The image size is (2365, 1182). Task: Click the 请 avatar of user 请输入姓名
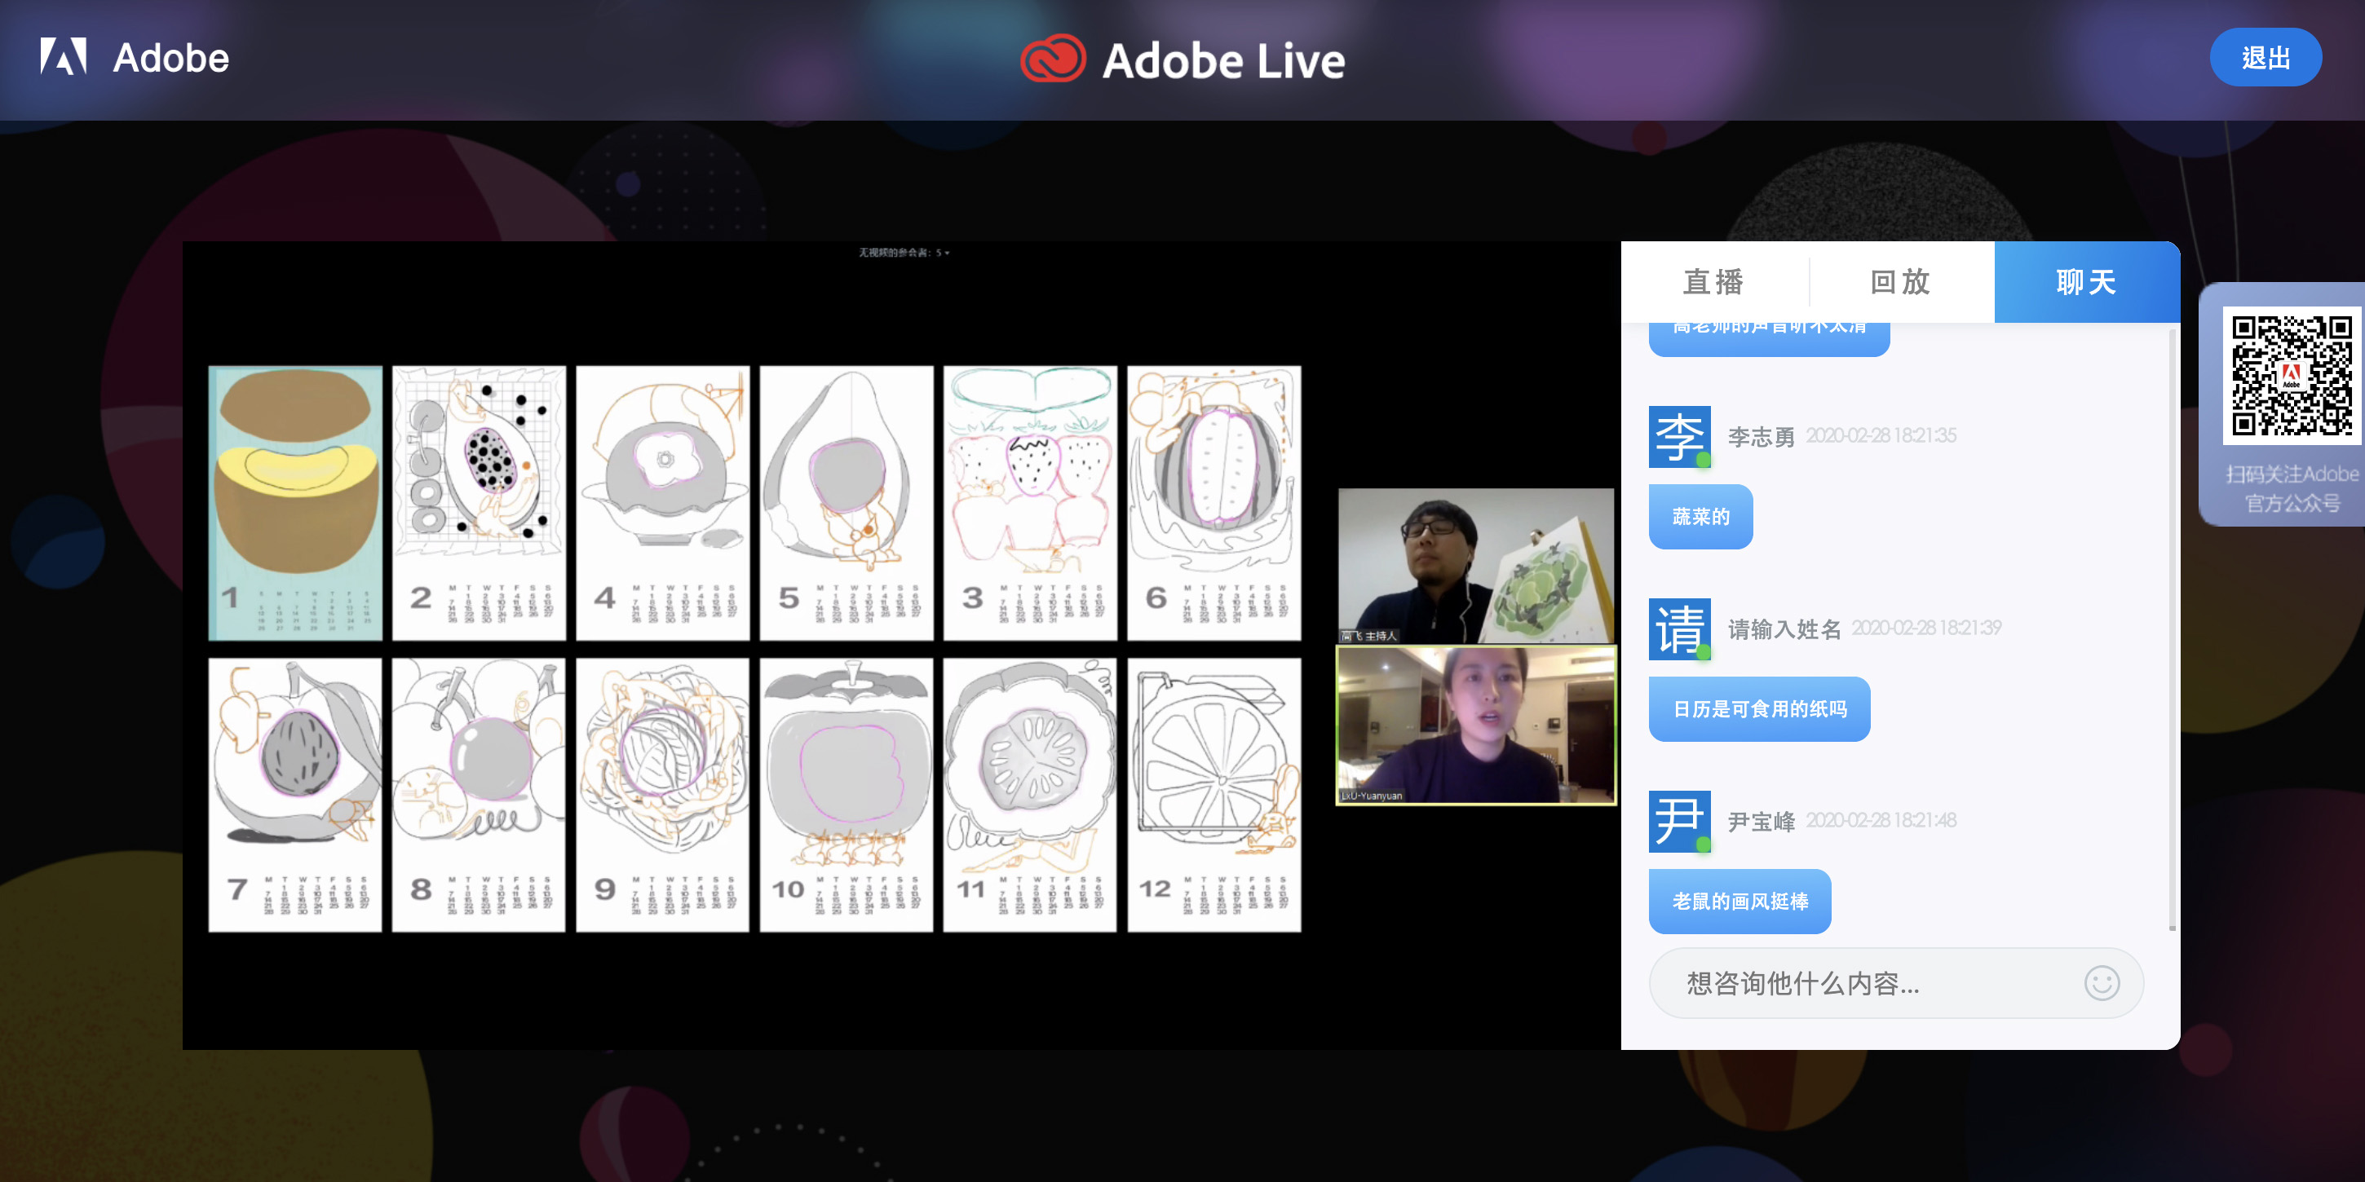[1678, 629]
